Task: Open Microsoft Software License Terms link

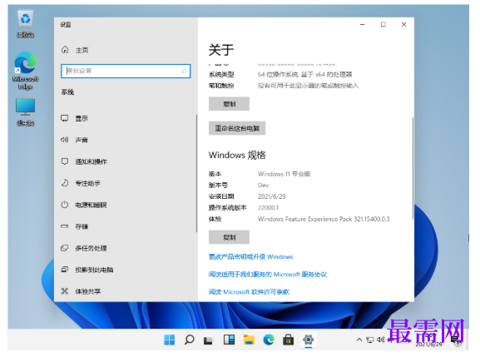Action: [x=249, y=292]
